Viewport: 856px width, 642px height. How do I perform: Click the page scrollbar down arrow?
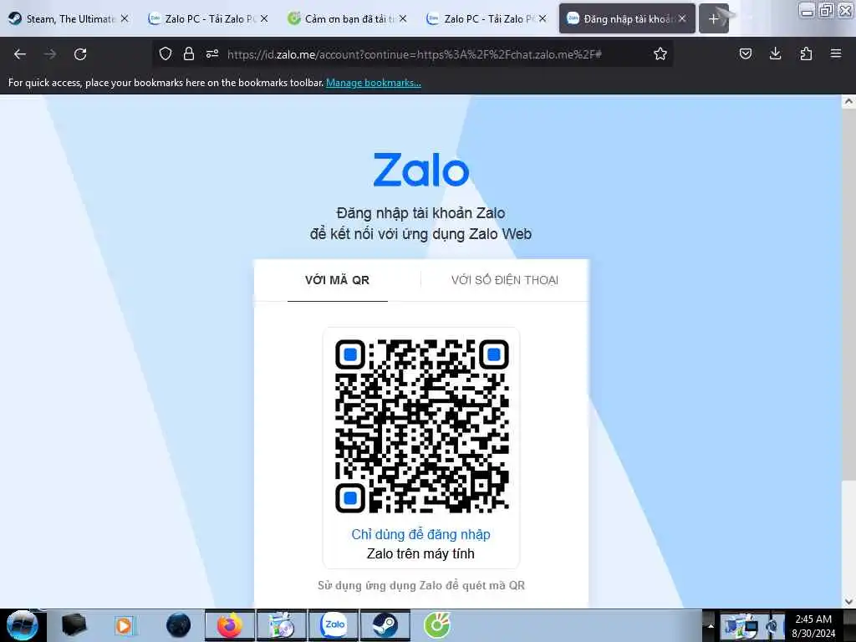tap(848, 602)
